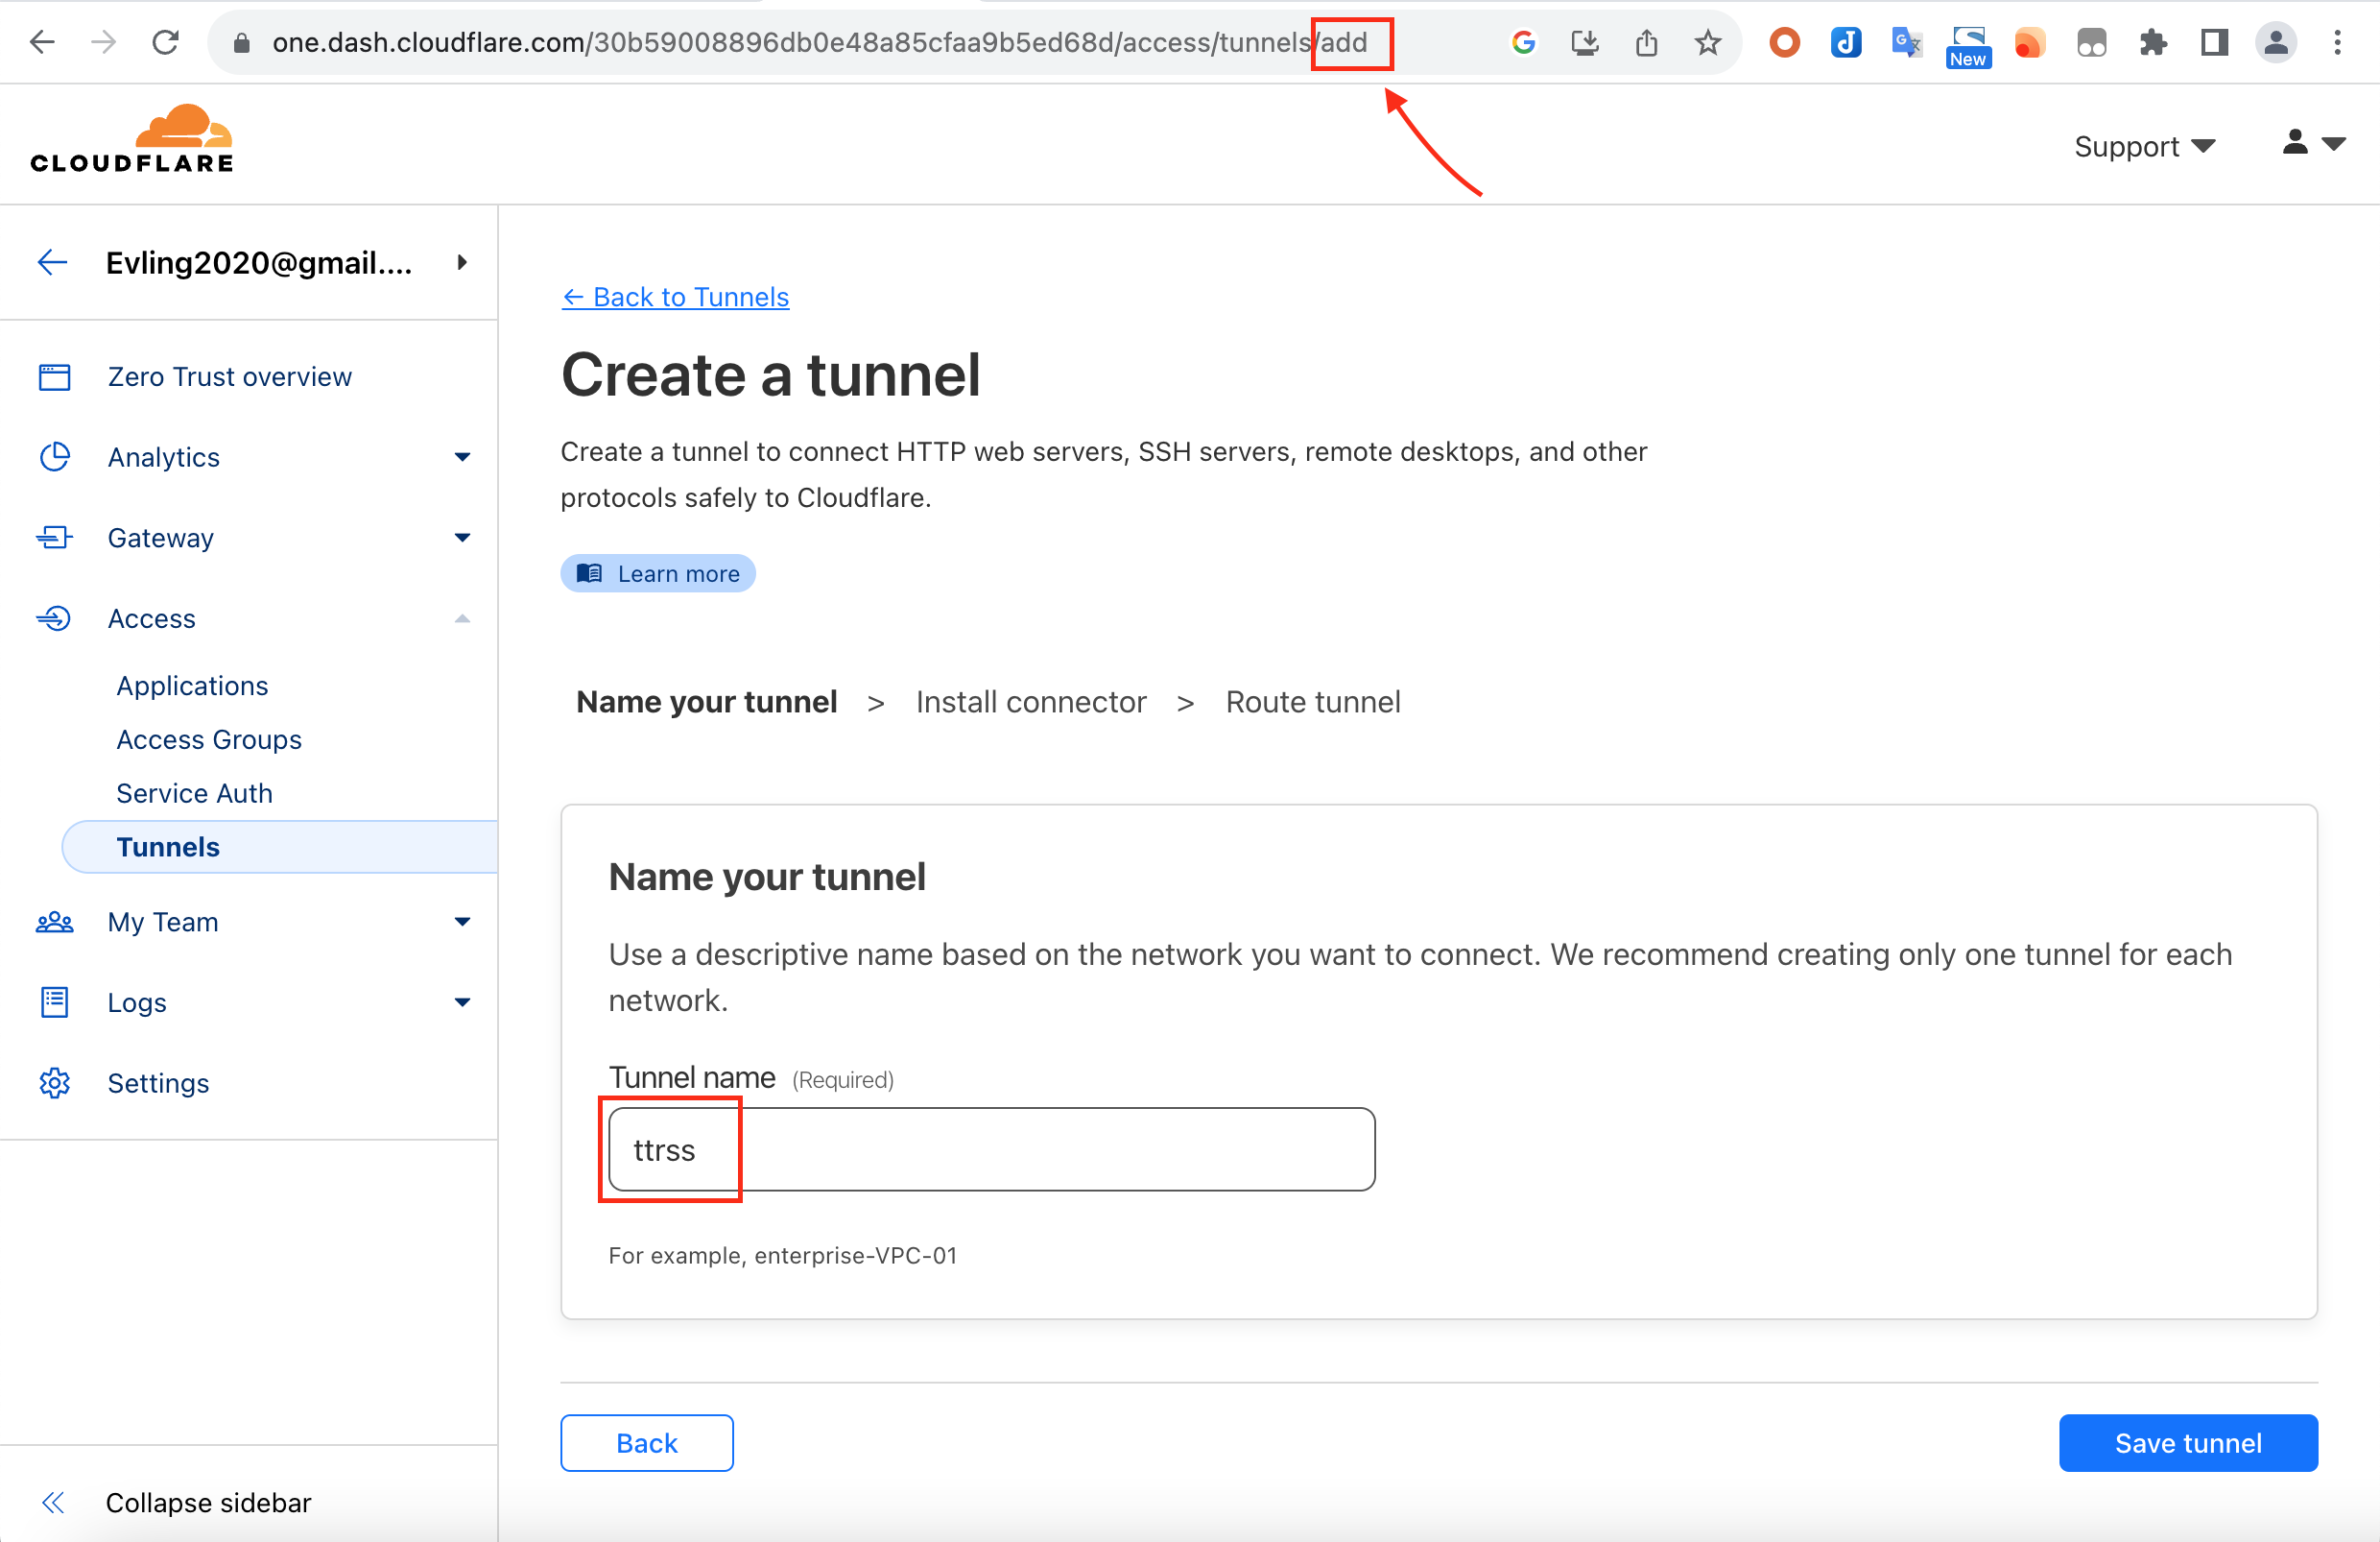The width and height of the screenshot is (2380, 1542).
Task: Click the browser address bar URL
Action: 820,42
